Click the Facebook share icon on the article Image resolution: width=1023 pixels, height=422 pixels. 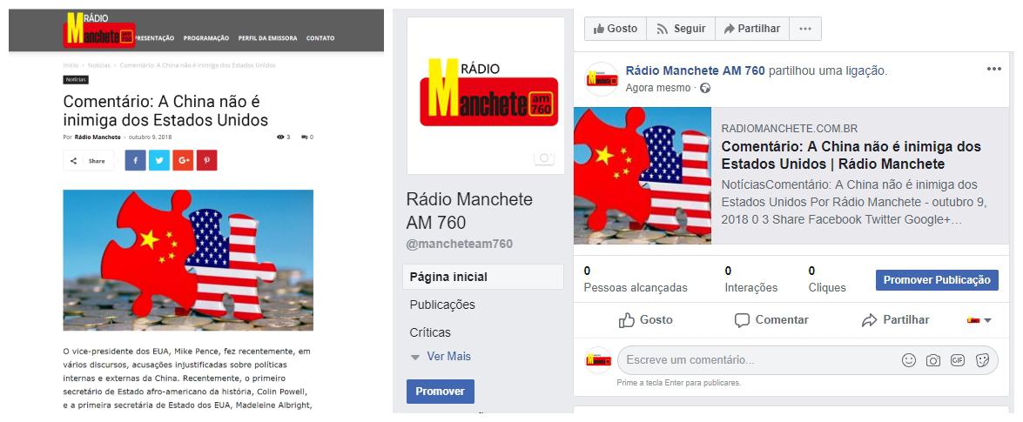[x=135, y=160]
